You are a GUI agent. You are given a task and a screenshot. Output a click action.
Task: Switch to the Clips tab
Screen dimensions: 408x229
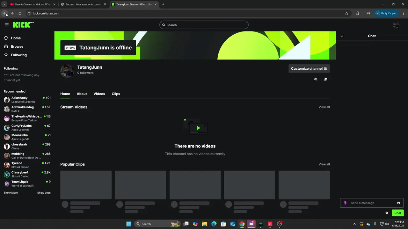(x=116, y=94)
